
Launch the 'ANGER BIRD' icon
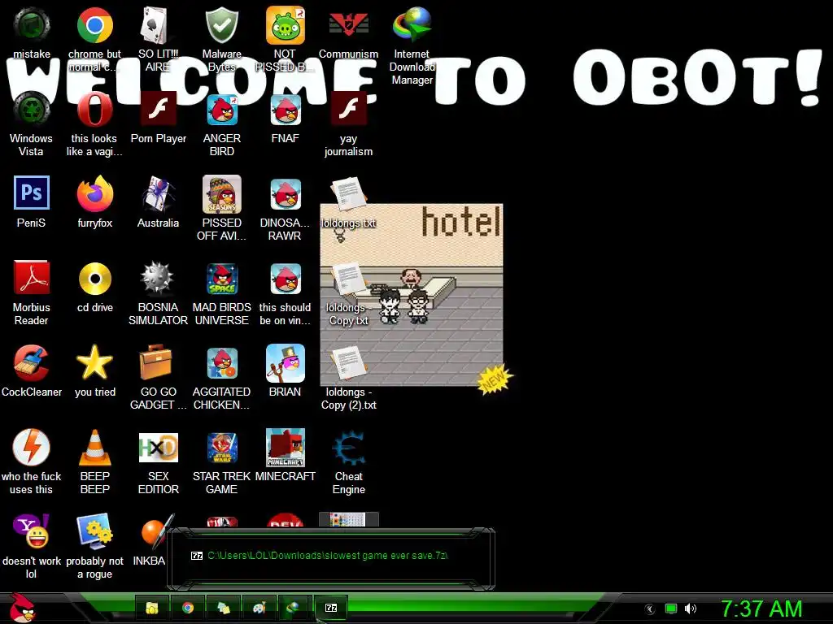(x=222, y=110)
